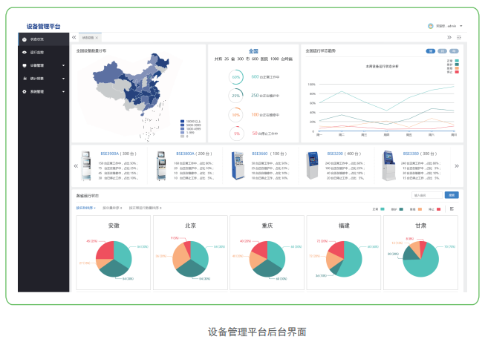Expand the 设备管理 submenu arrow
Viewport: 485px width, 342px height.
tap(63, 65)
